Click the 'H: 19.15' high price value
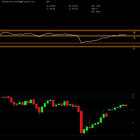The width and height of the screenshot is (140, 140). 73,6
